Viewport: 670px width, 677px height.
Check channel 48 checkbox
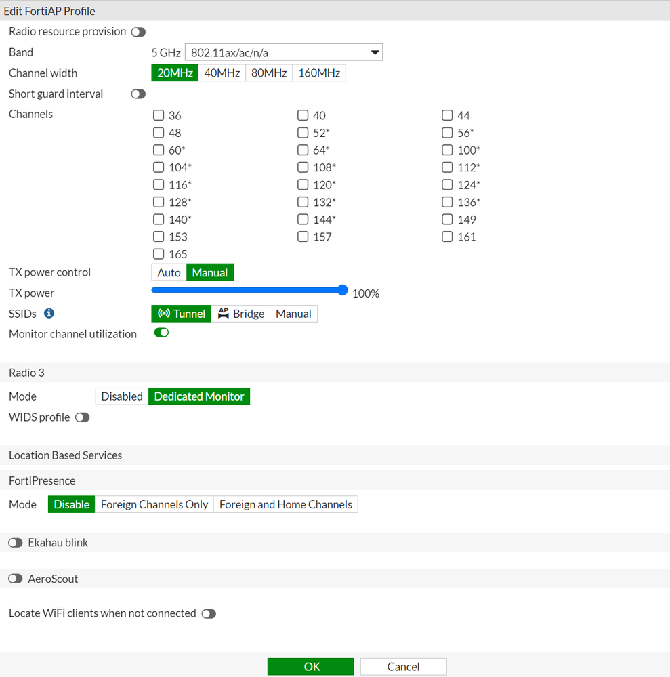tap(159, 133)
